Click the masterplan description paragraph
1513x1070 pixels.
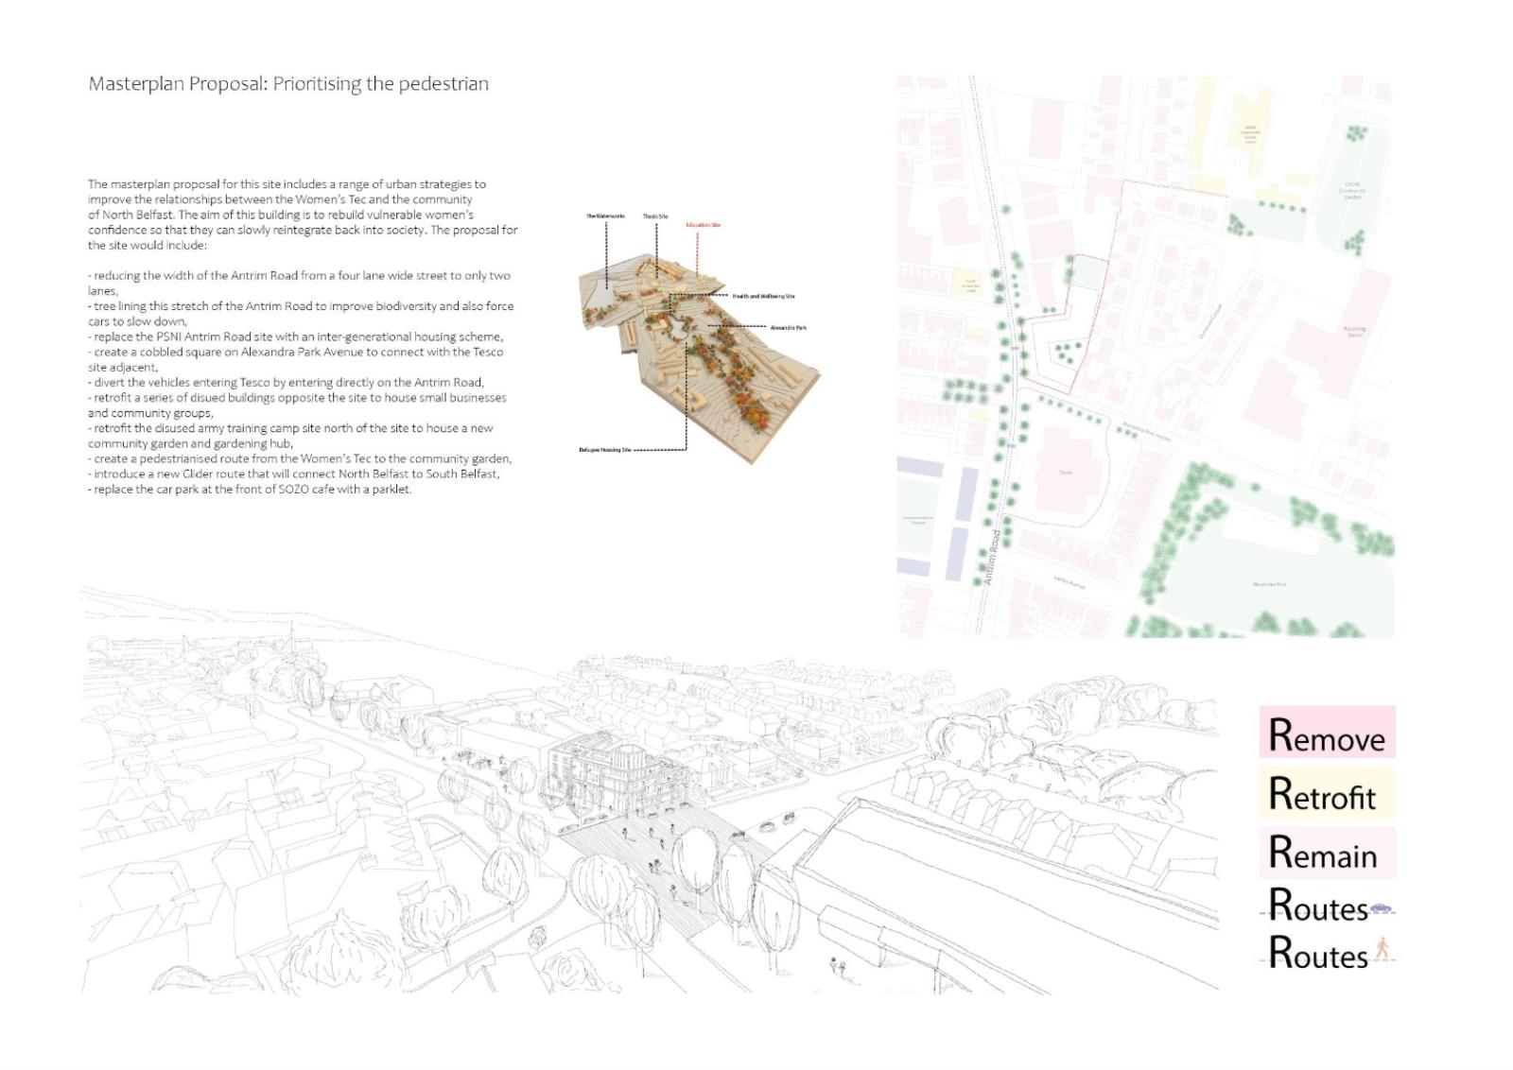(x=303, y=215)
